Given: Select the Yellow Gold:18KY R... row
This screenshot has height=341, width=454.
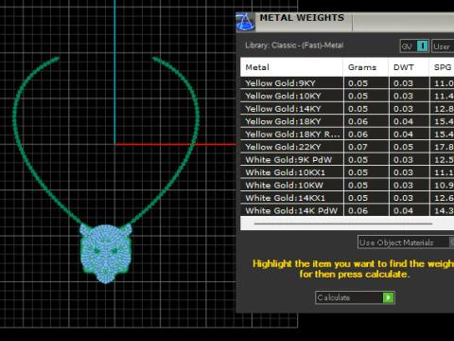Looking at the screenshot, I should [347, 135].
